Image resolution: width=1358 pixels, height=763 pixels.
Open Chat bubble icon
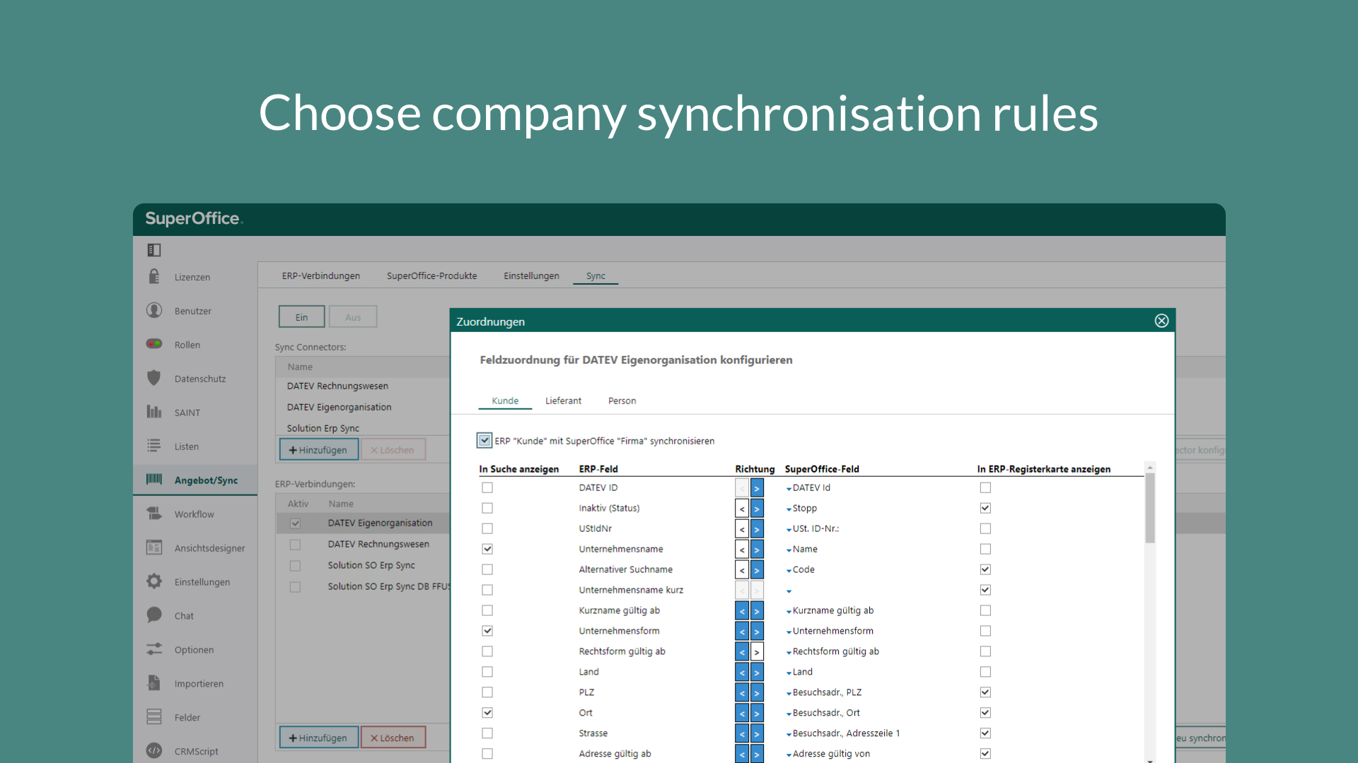tap(154, 615)
